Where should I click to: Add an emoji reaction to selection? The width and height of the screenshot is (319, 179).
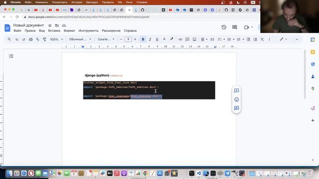pyautogui.click(x=236, y=99)
